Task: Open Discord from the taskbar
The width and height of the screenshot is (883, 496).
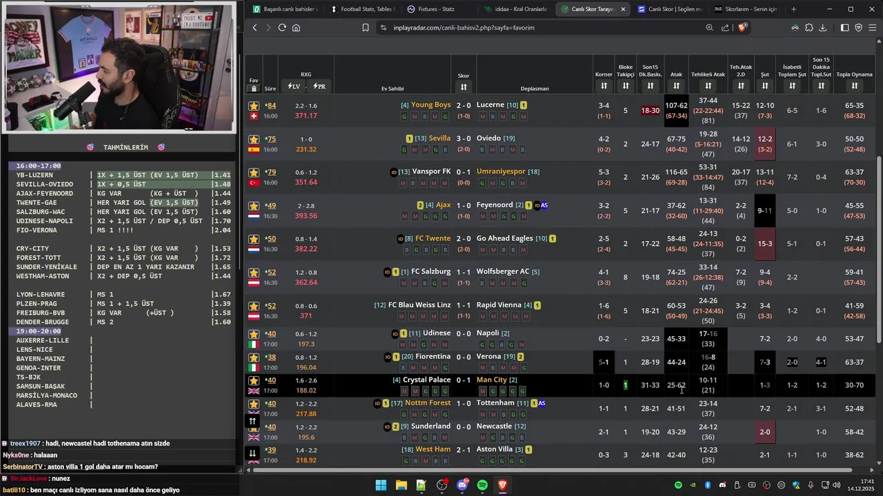Action: point(462,485)
